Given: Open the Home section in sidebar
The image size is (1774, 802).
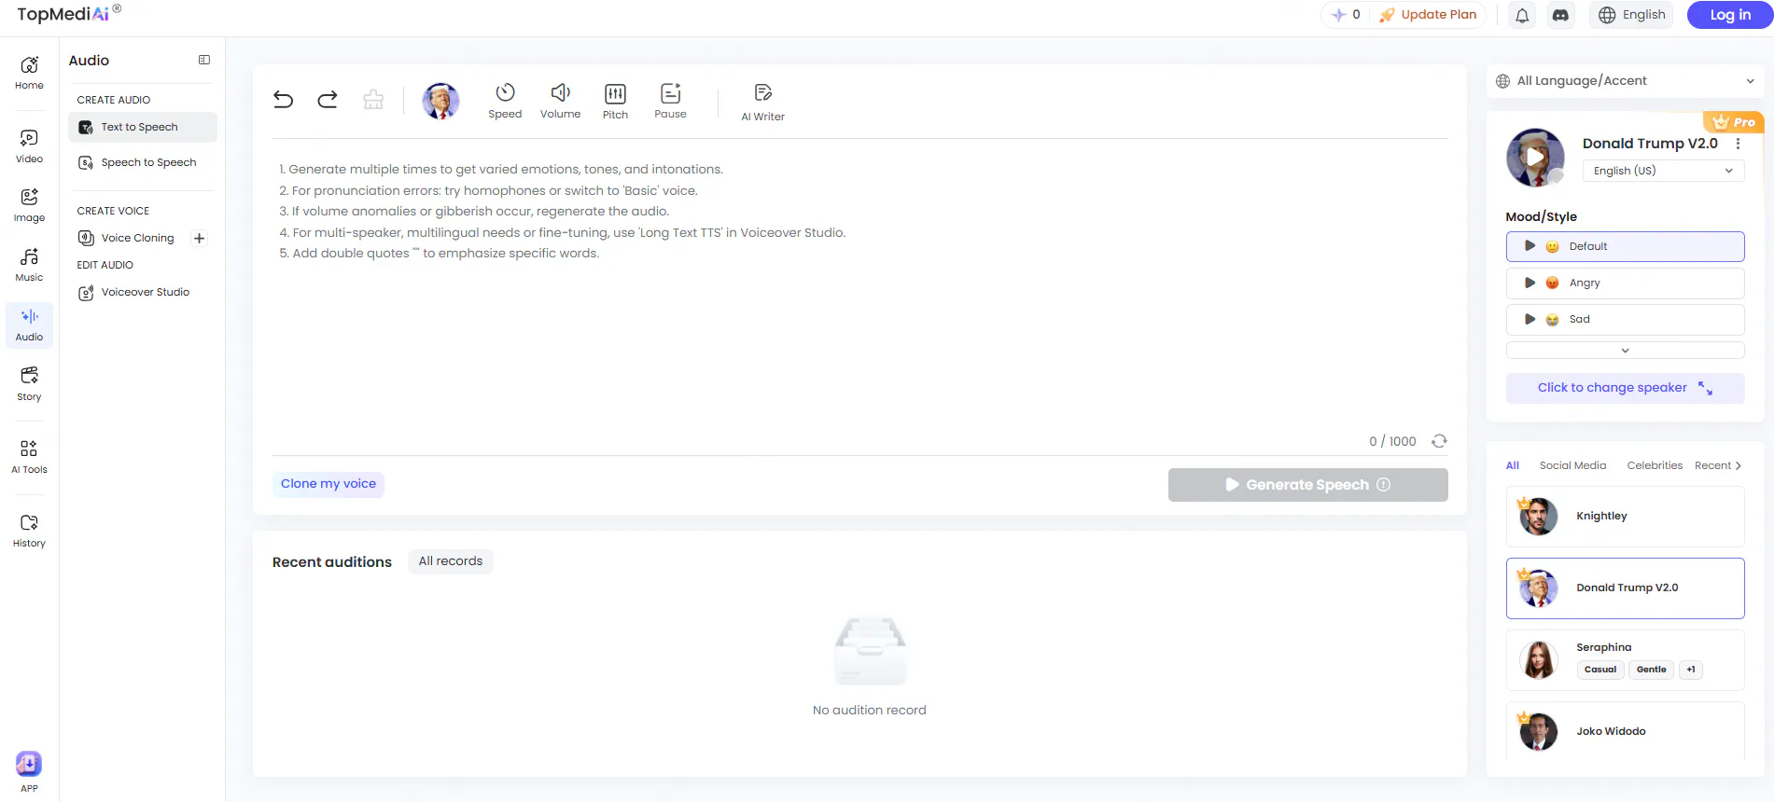Looking at the screenshot, I should 29,73.
